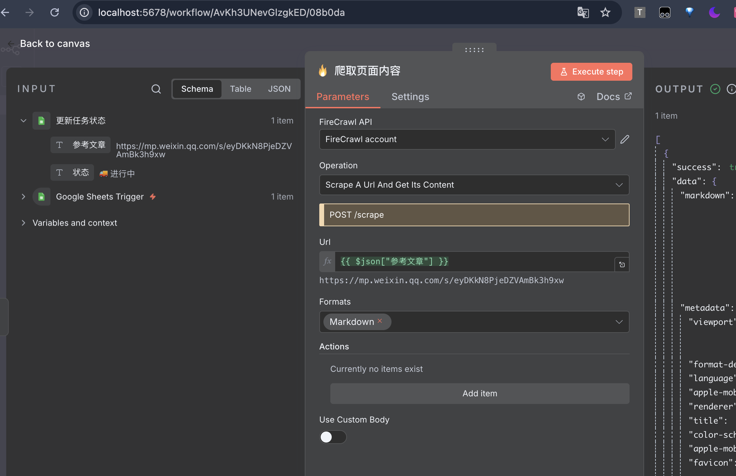Open expression editor icon beside Url field
The height and width of the screenshot is (476, 736).
pyautogui.click(x=622, y=265)
